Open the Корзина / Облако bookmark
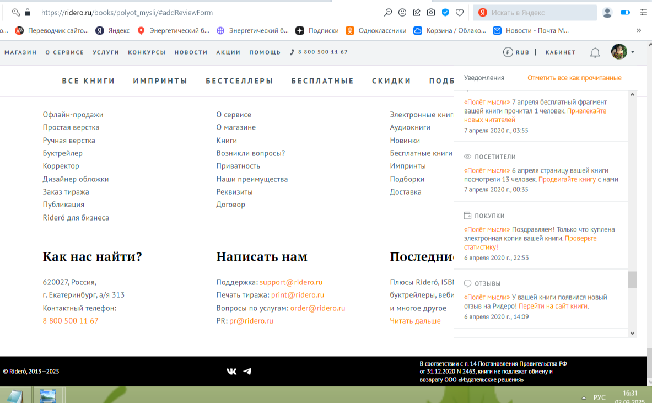 [x=450, y=30]
